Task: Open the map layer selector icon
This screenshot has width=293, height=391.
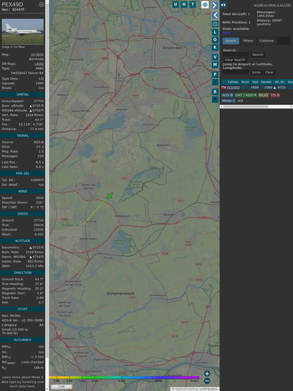Action: [205, 4]
